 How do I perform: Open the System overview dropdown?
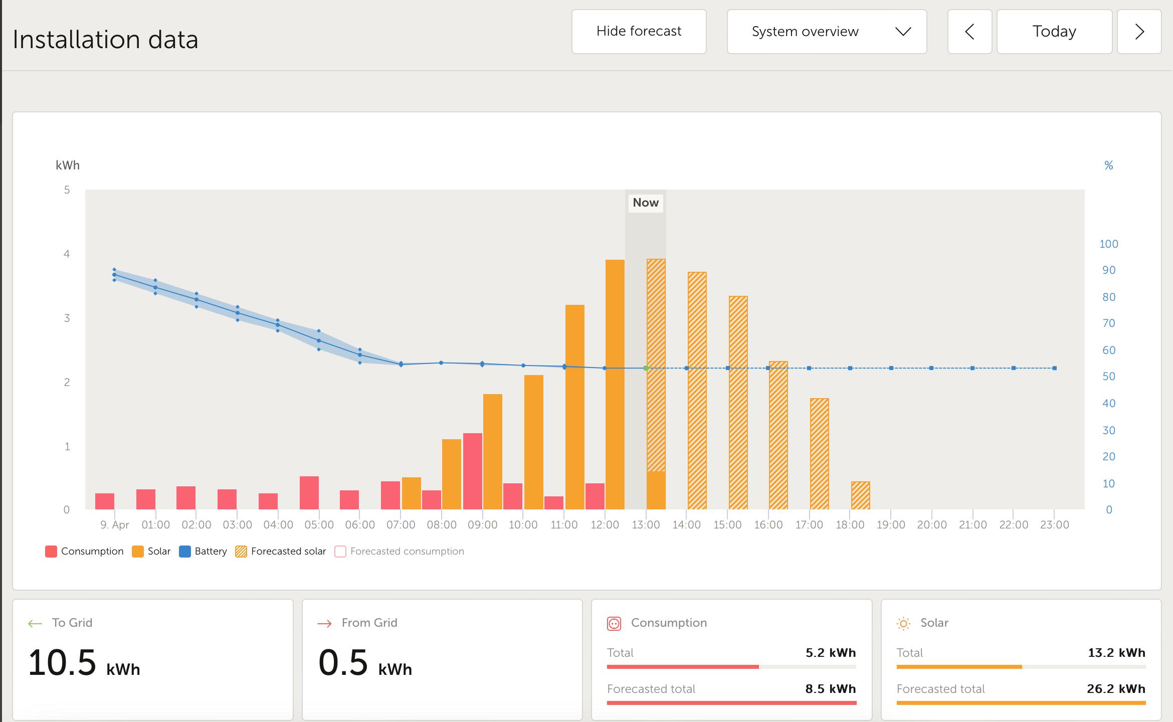click(x=827, y=32)
